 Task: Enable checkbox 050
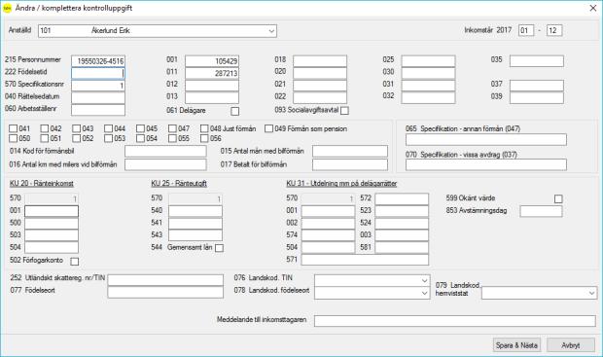[x=13, y=138]
